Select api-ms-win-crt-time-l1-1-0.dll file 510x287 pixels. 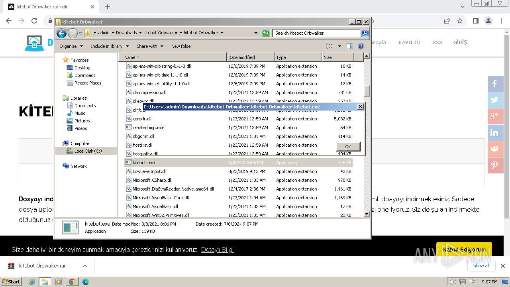[x=160, y=75]
